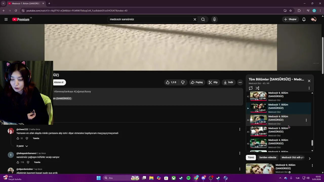The image size is (324, 182).
Task: Open the Chrome media controls icon
Action: coord(308,11)
